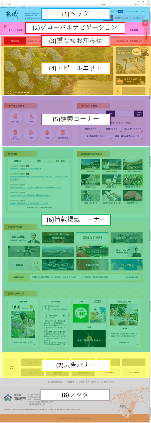Open リンク集 banner
151x423 pixels.
pyautogui.click(x=127, y=265)
